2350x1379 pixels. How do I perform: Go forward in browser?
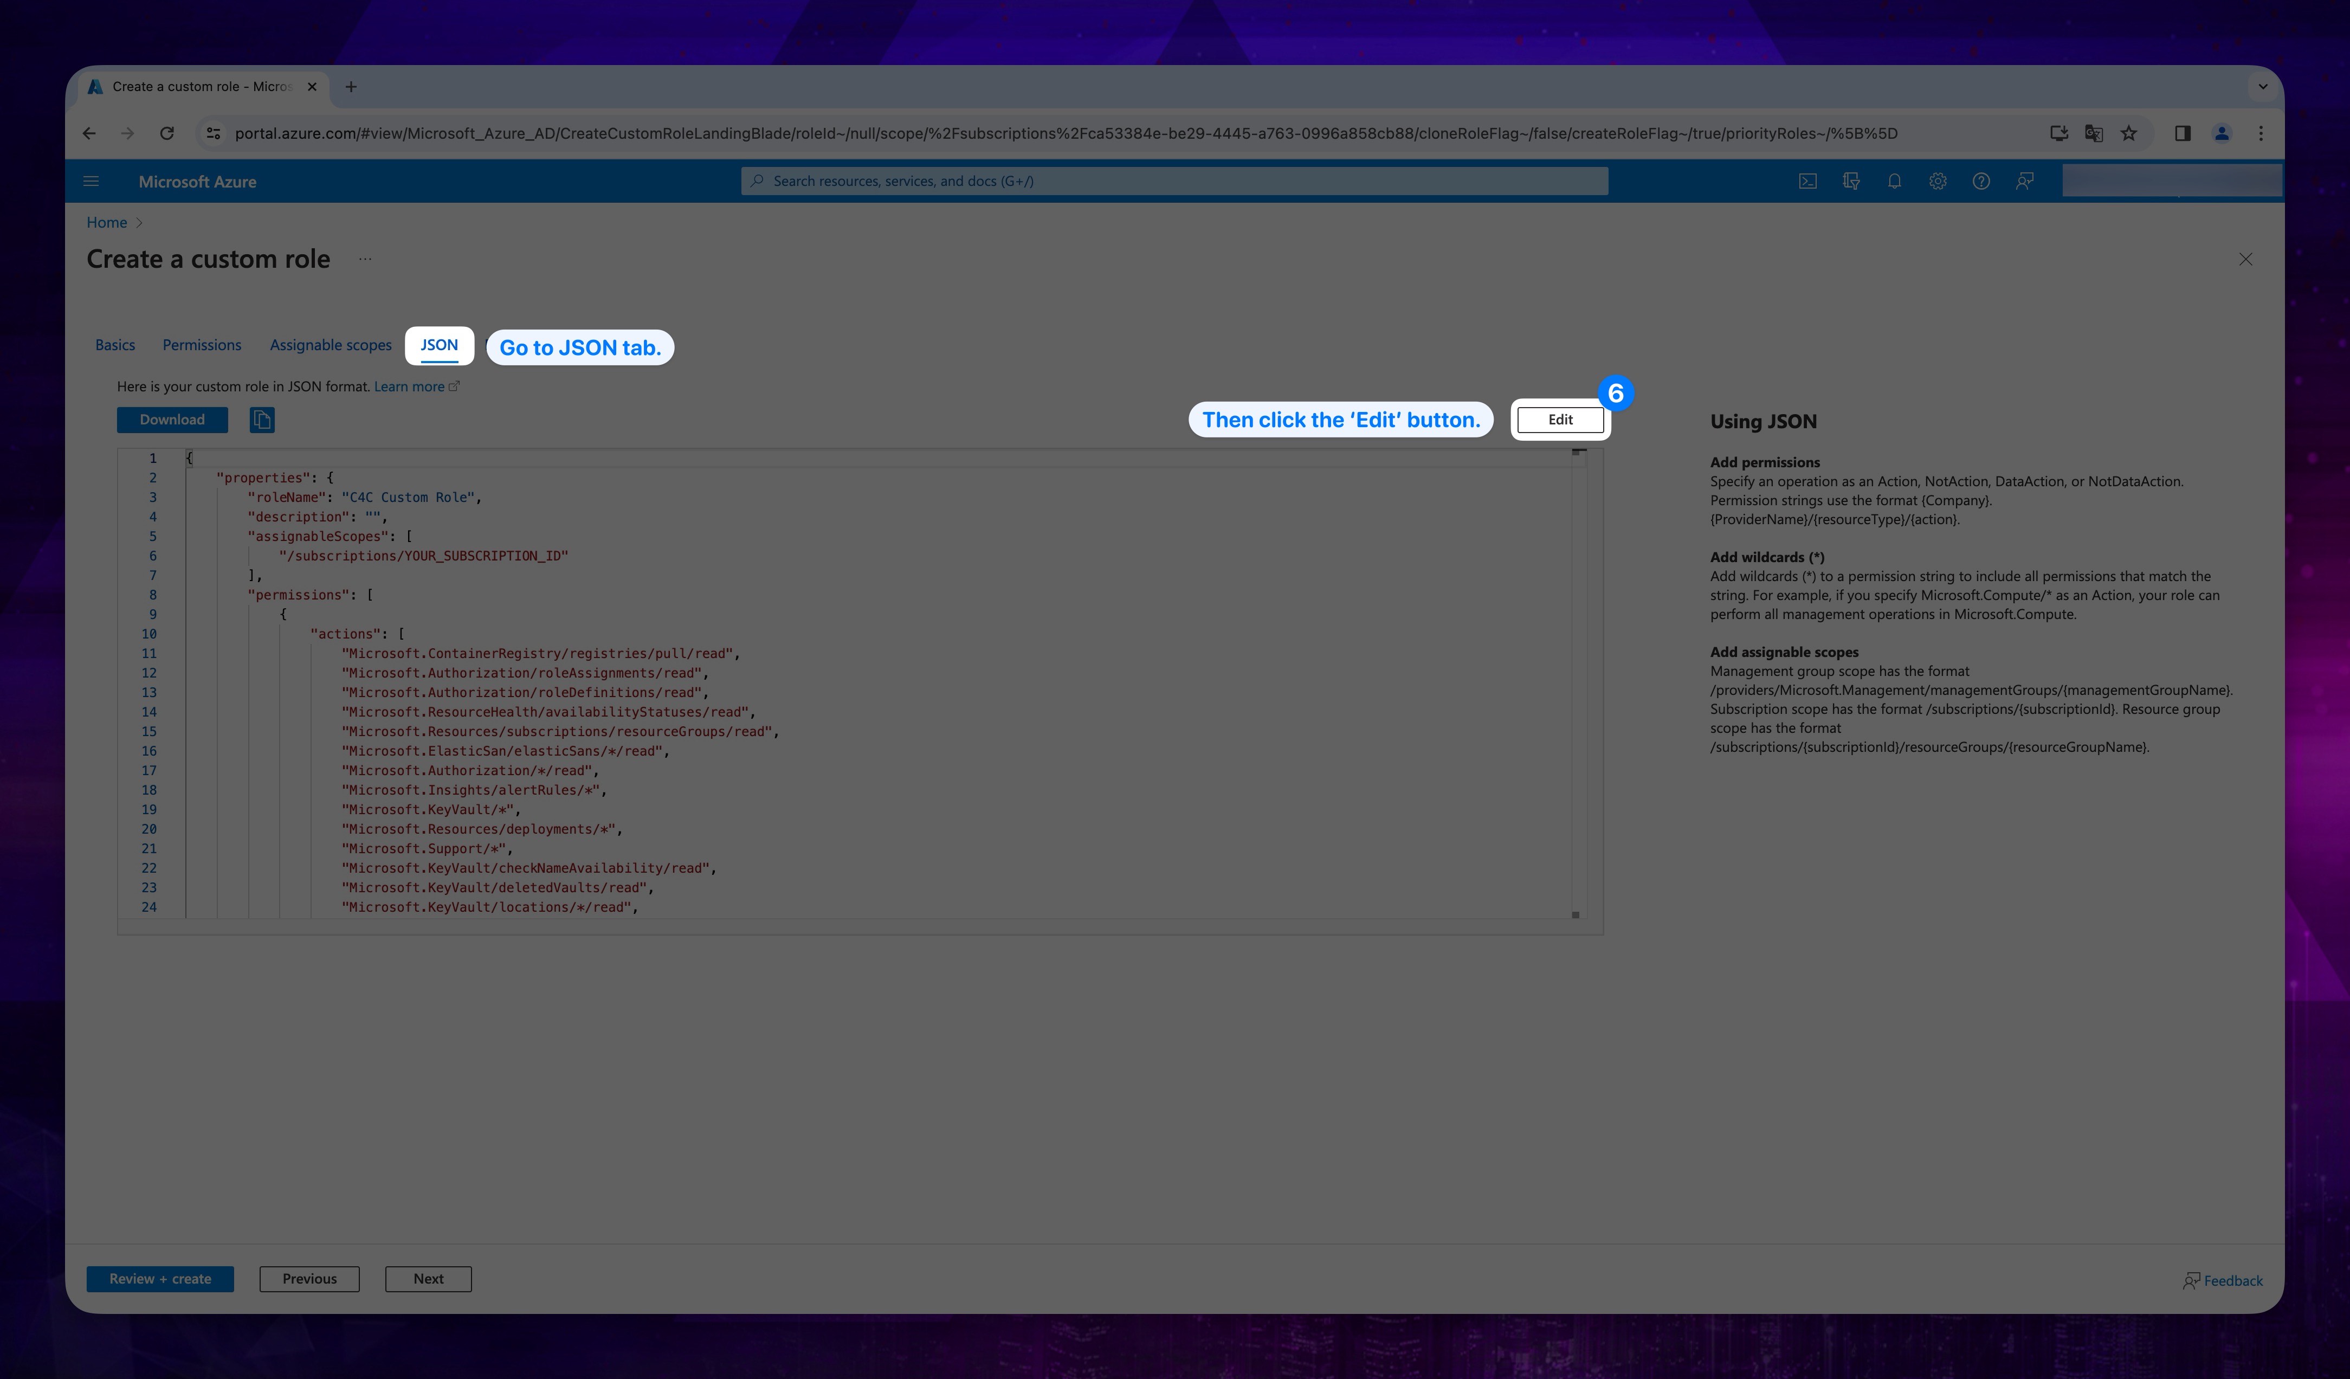(x=128, y=133)
